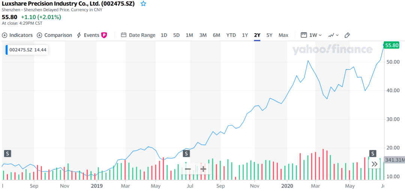The image size is (405, 191).
Task: Click the Events lightning bolt icon
Action: click(79, 35)
